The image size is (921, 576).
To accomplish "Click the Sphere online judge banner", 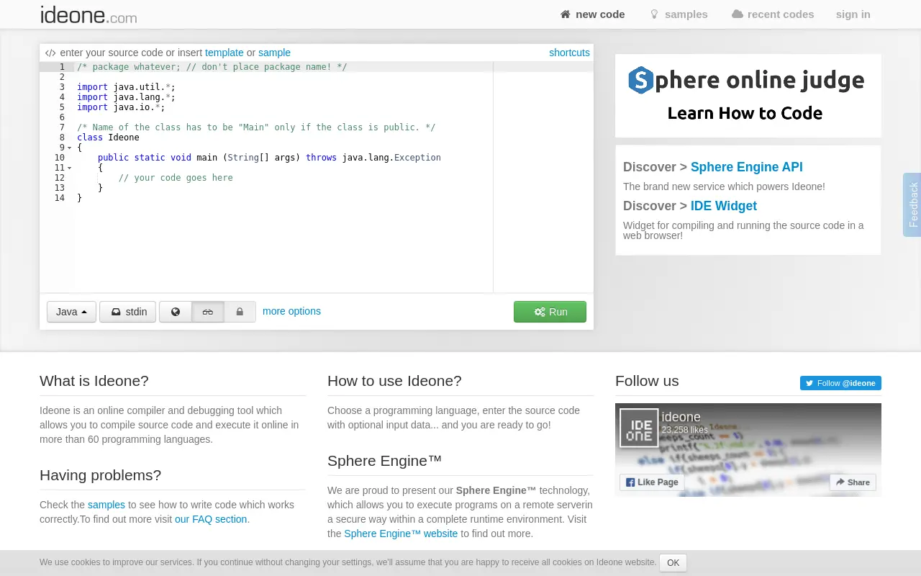I will [748, 96].
